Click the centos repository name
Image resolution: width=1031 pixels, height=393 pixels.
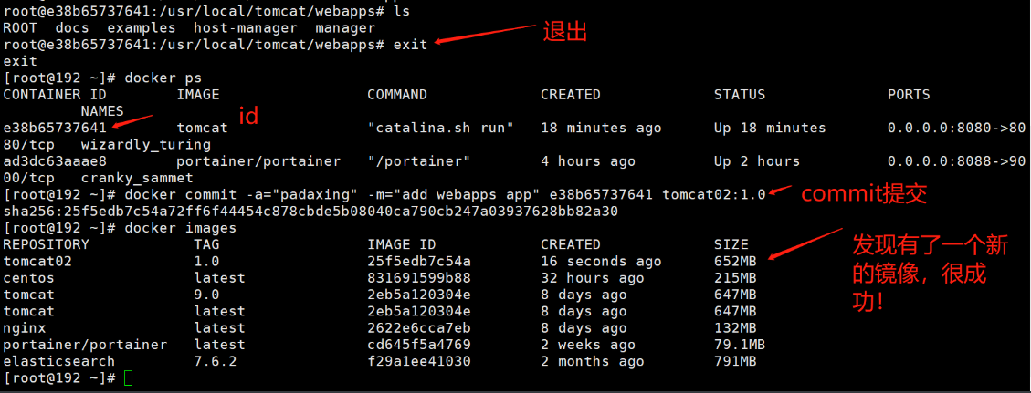[x=29, y=278]
